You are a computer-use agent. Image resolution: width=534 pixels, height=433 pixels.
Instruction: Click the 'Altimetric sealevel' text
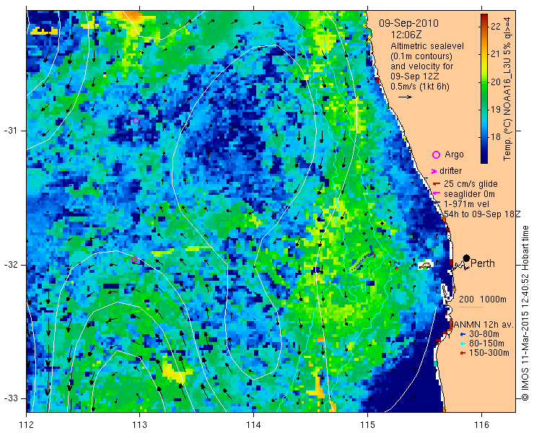click(x=427, y=45)
